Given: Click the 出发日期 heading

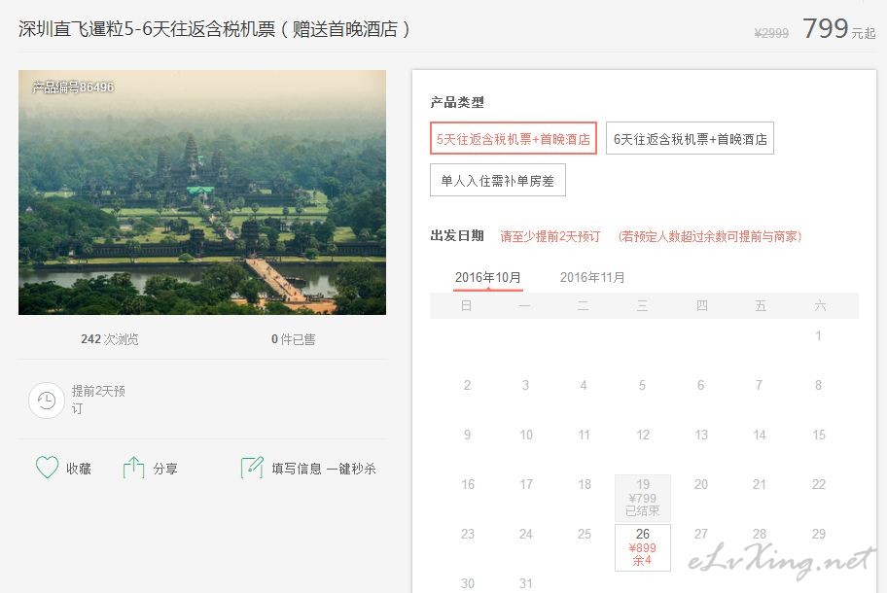Looking at the screenshot, I should point(457,235).
